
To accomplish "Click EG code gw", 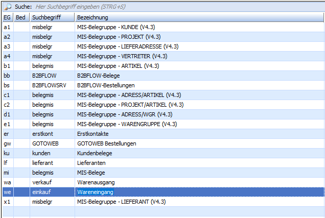I will [x=7, y=143].
